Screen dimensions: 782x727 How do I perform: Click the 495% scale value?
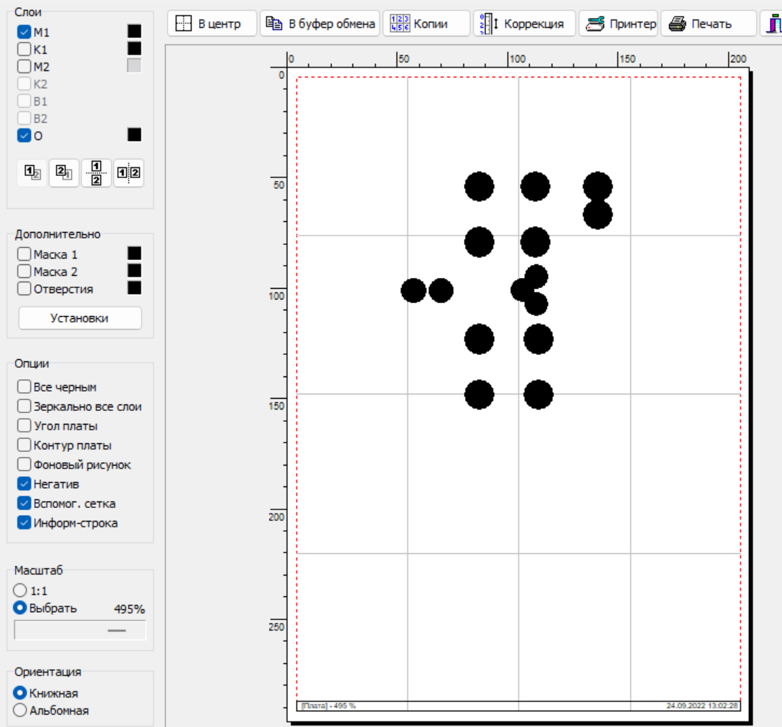tap(129, 608)
